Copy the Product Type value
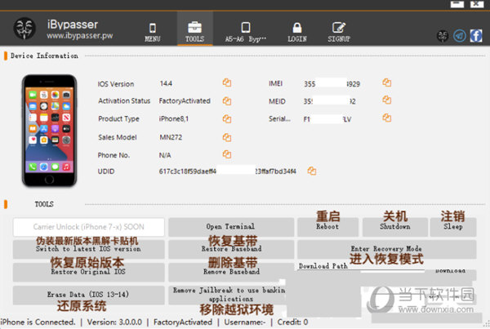 [226, 119]
